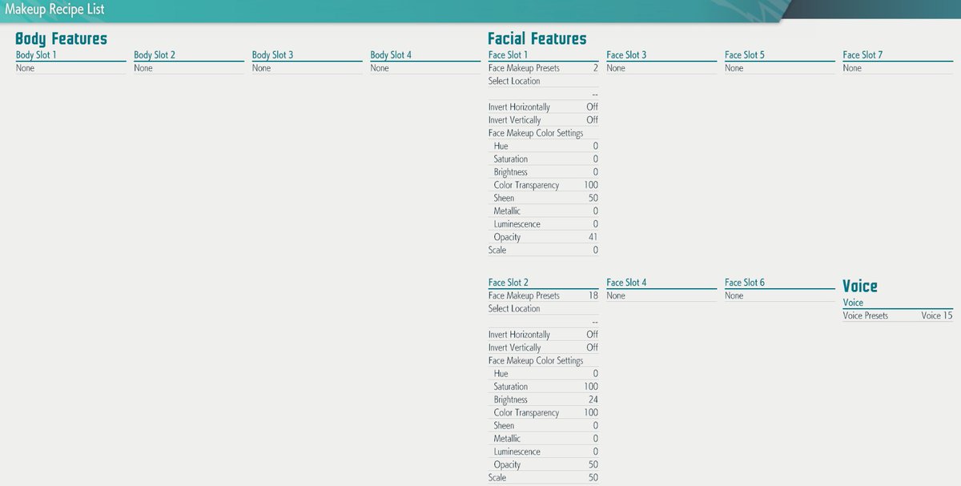Click Sheen value 50 in Face Slot 1
The image size is (961, 486).
point(593,198)
